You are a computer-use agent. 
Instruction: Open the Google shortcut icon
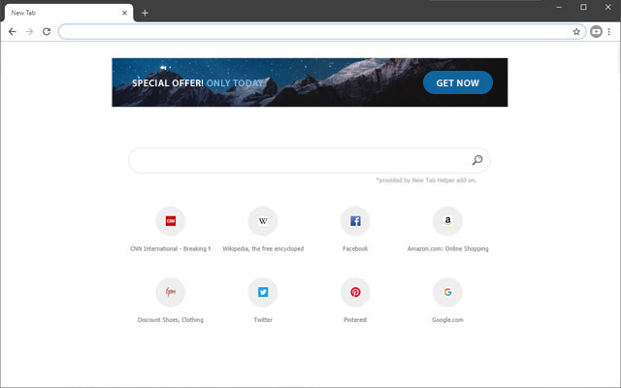tap(447, 292)
